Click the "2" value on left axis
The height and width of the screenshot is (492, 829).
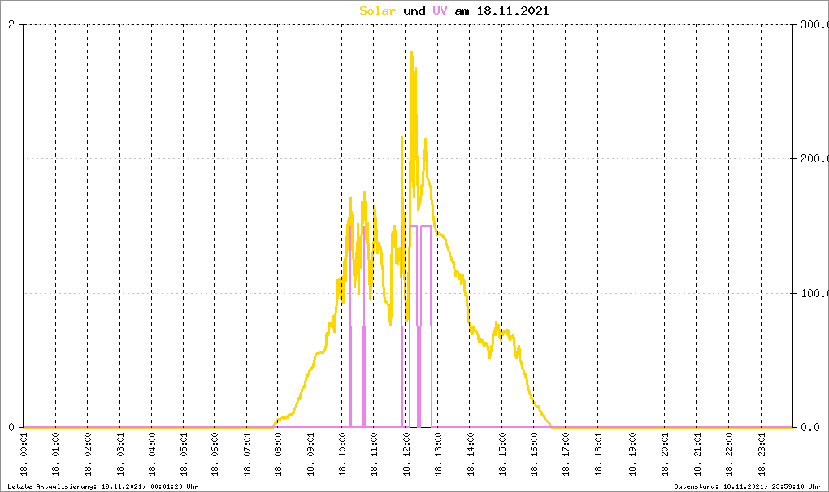point(11,25)
